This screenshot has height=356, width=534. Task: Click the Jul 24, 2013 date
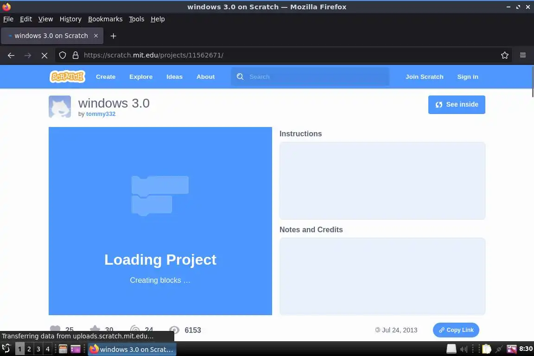(x=400, y=330)
